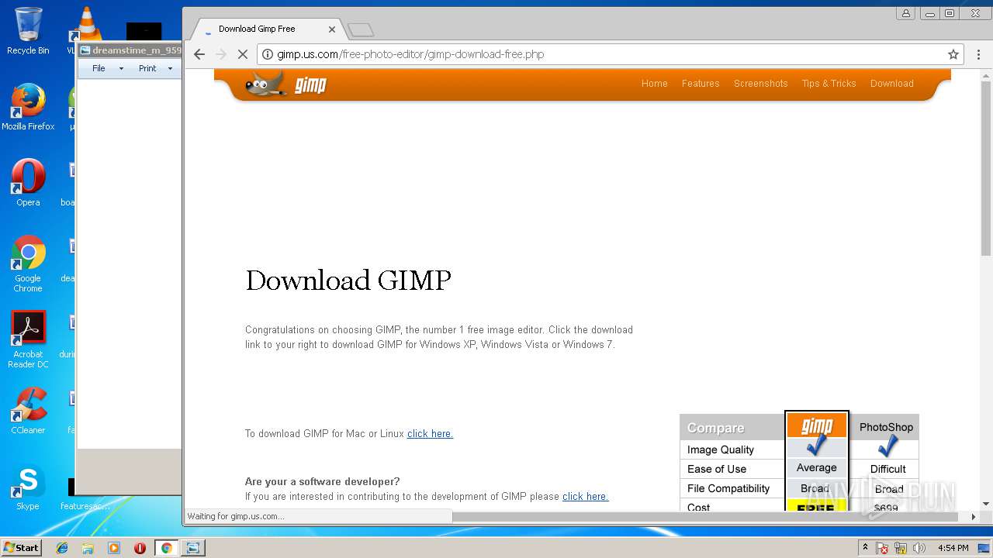Launch Mozilla Firefox desktop shortcut
The width and height of the screenshot is (993, 558).
click(28, 107)
